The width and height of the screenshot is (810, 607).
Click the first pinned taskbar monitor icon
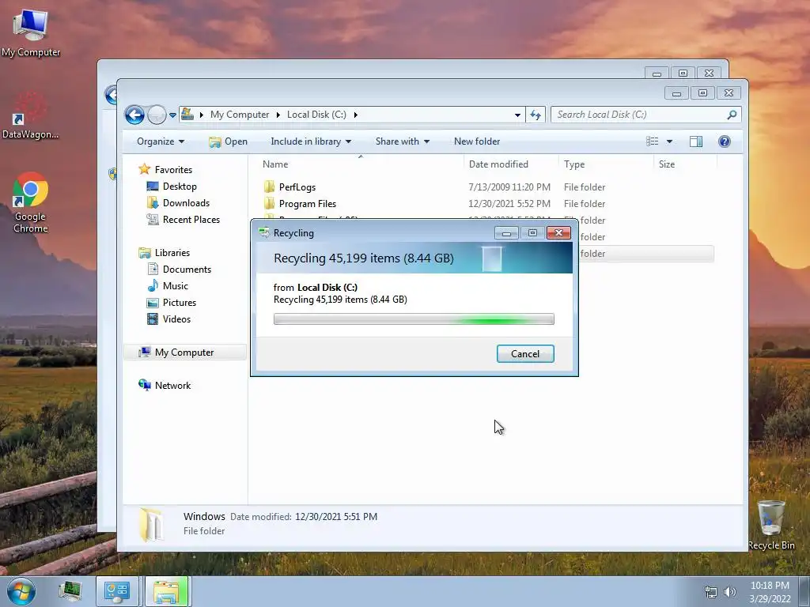pyautogui.click(x=70, y=591)
